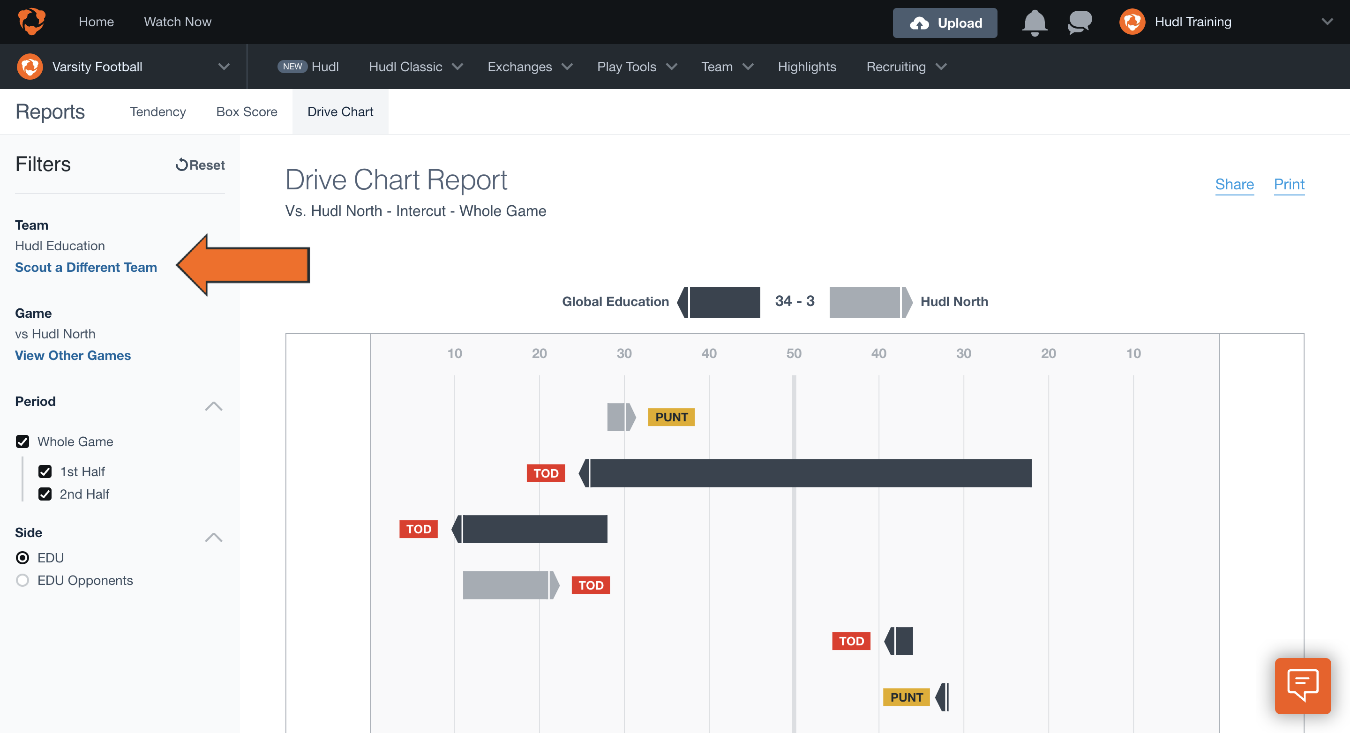Select the TOD marker on the drive chart
Screen dimensions: 1350x733
pos(546,472)
